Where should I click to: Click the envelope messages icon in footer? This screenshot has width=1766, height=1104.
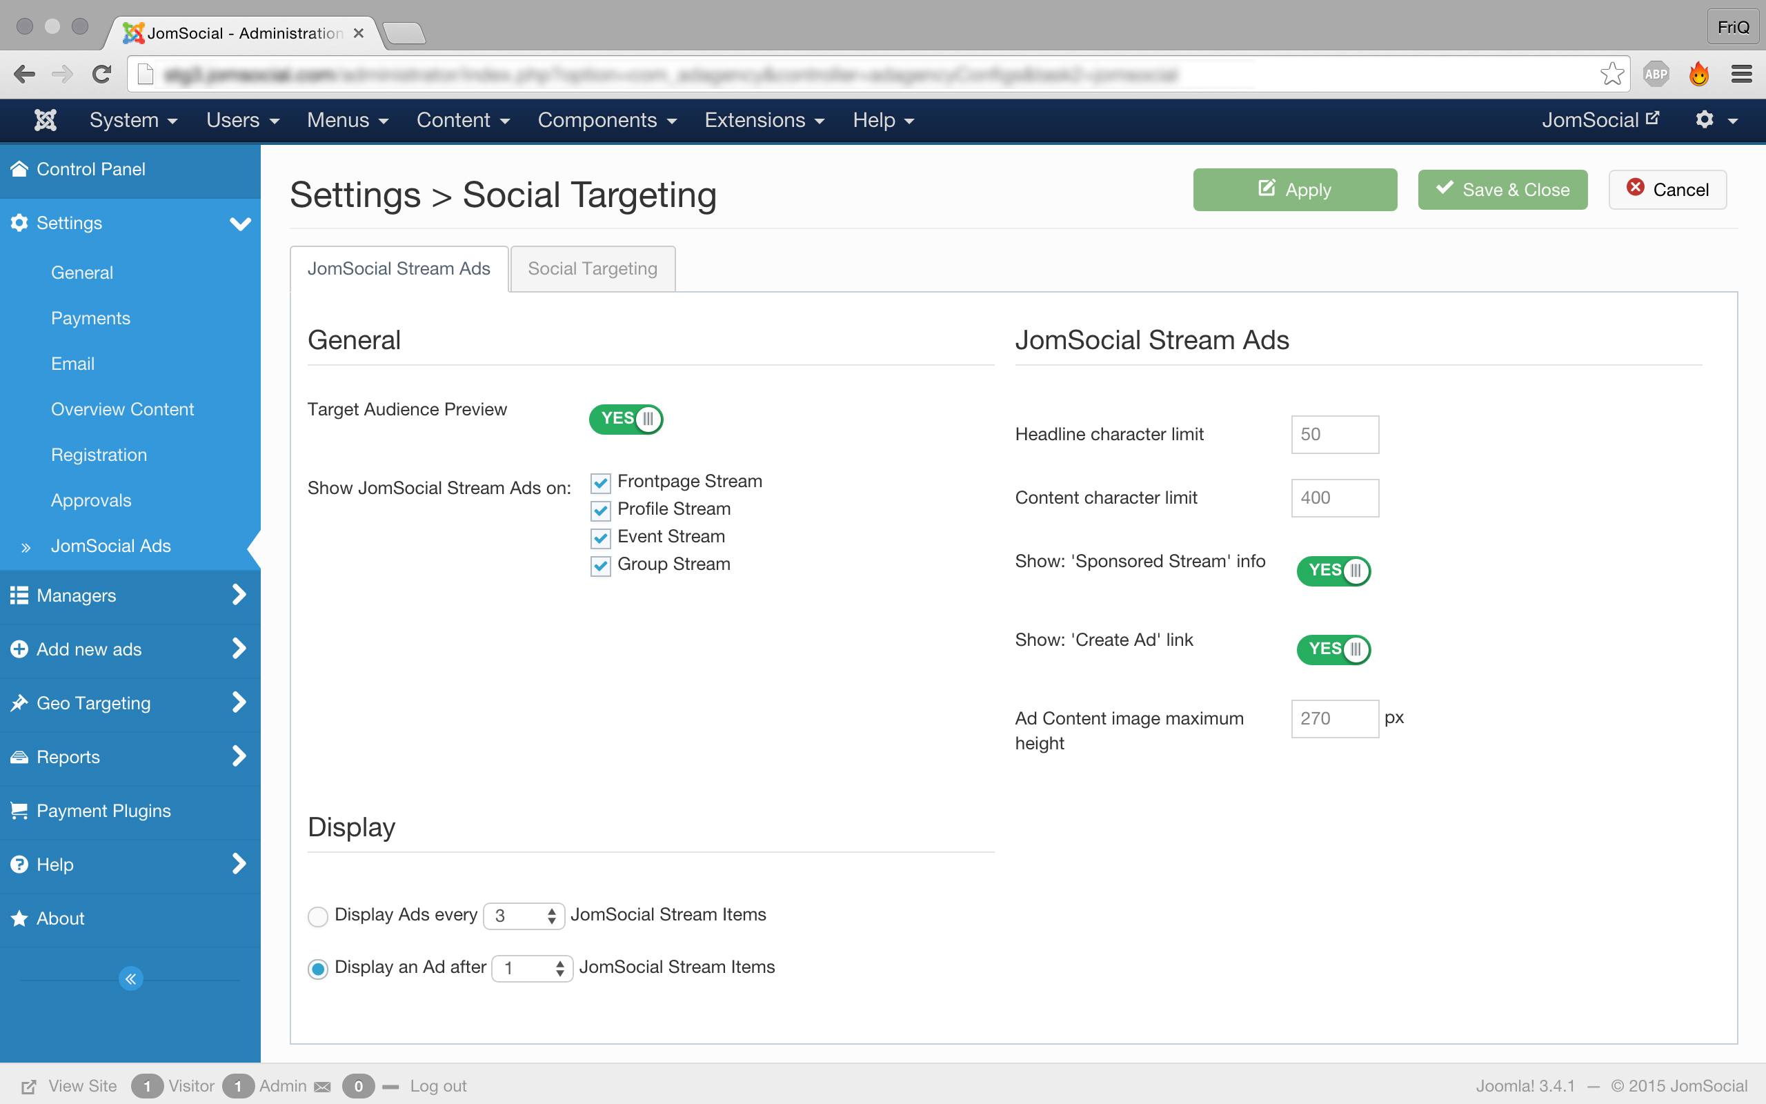(x=322, y=1087)
